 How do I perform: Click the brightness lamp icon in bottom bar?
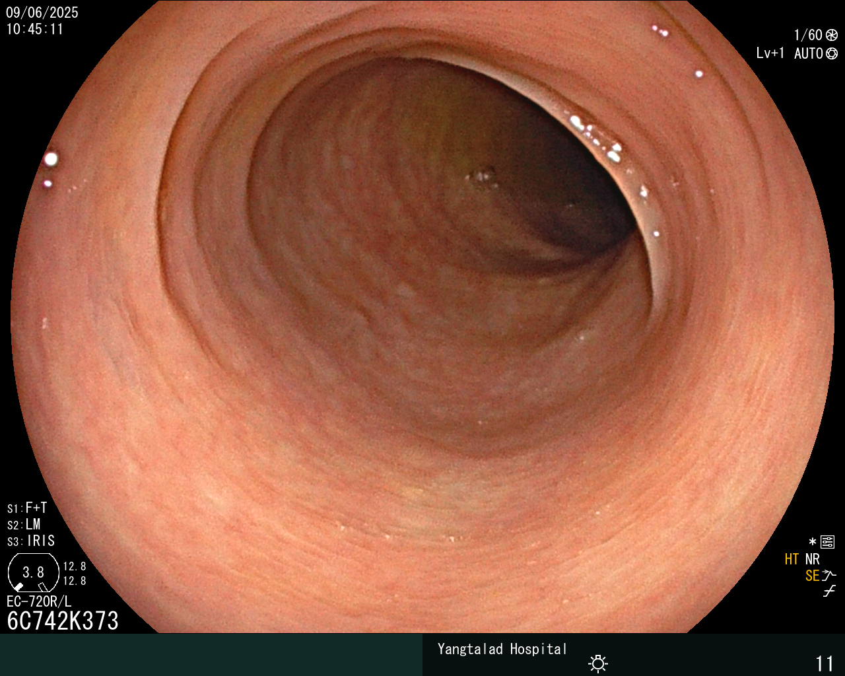pyautogui.click(x=598, y=663)
